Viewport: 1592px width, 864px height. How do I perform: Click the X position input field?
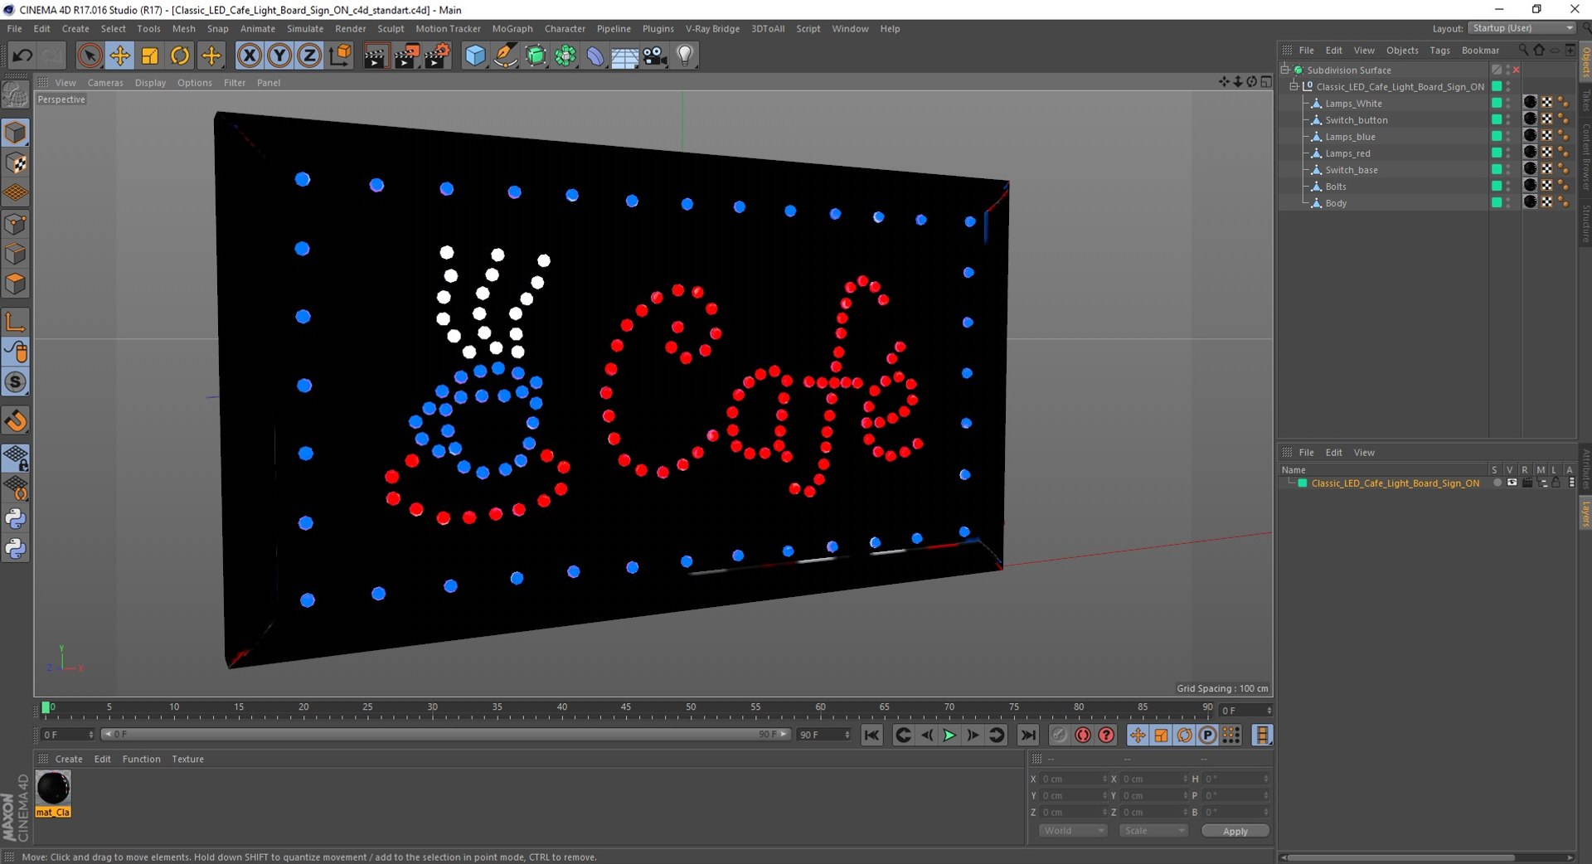pos(1073,779)
